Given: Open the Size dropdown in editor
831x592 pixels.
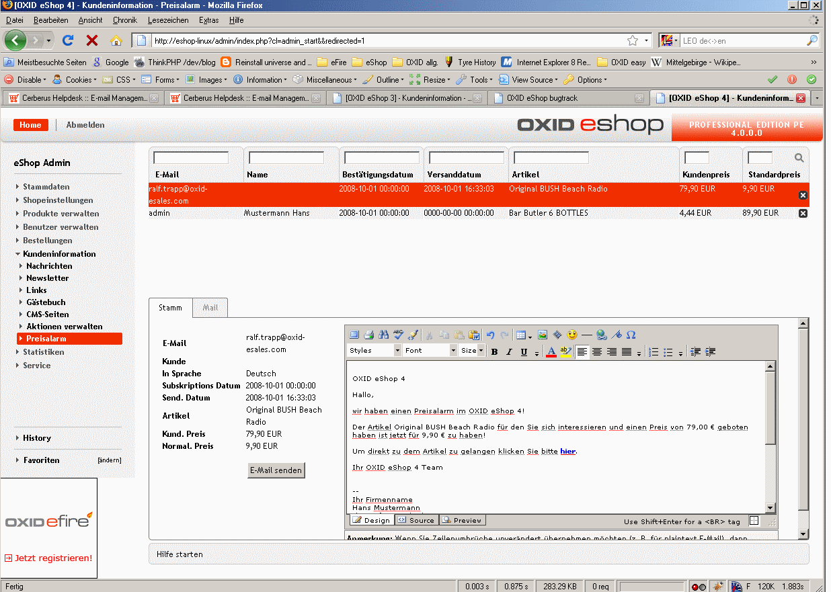Looking at the screenshot, I should pos(472,350).
